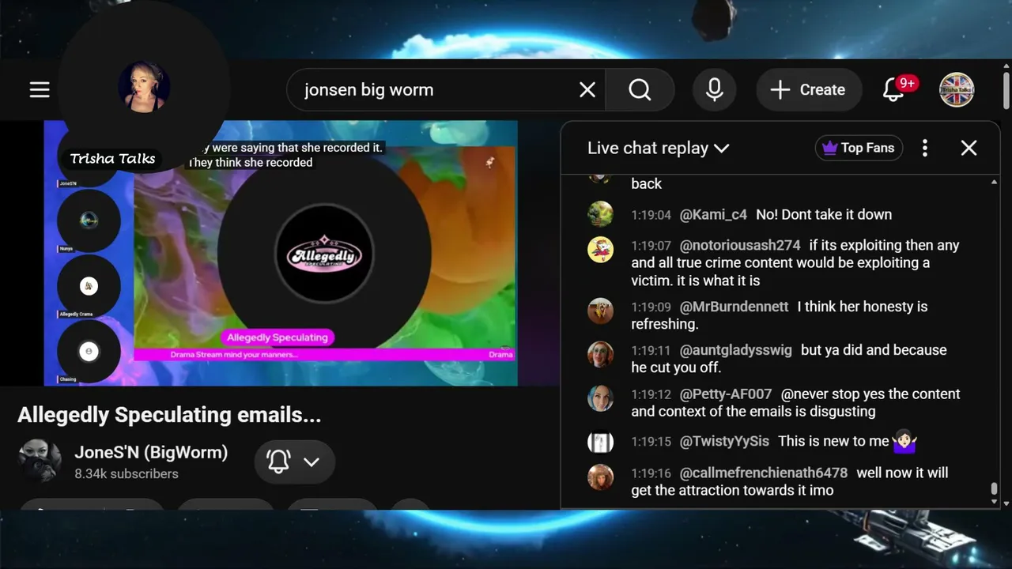Jump to chat timestamp 1:19:07

pyautogui.click(x=651, y=246)
